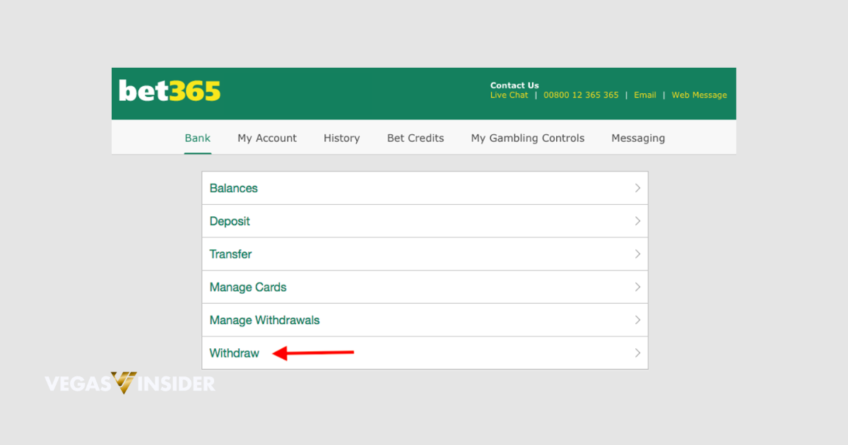Screen dimensions: 848x445
Task: Click the chevron on the Deposit row
Action: (x=637, y=221)
